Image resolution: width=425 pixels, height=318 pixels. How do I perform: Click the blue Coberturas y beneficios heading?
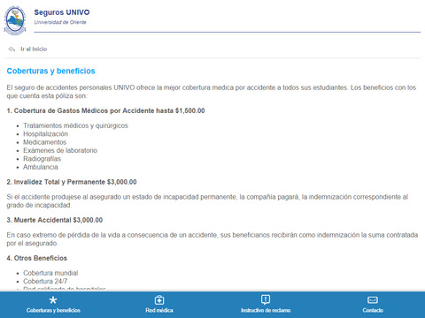50,71
